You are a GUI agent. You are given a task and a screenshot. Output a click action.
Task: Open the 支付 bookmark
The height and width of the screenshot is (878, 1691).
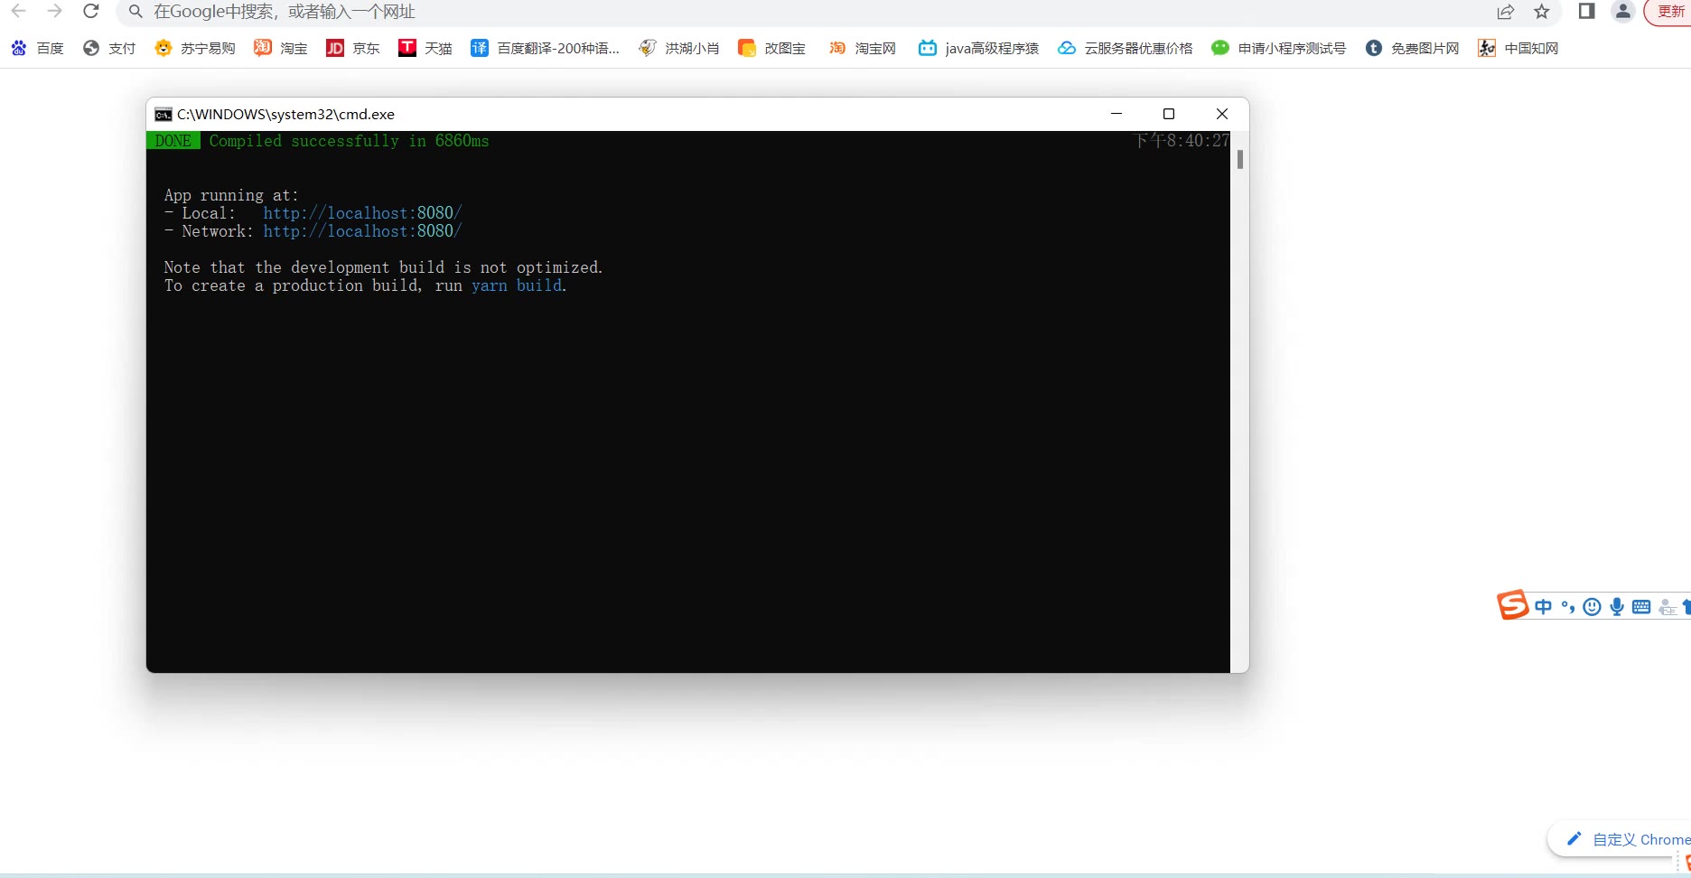coord(109,48)
